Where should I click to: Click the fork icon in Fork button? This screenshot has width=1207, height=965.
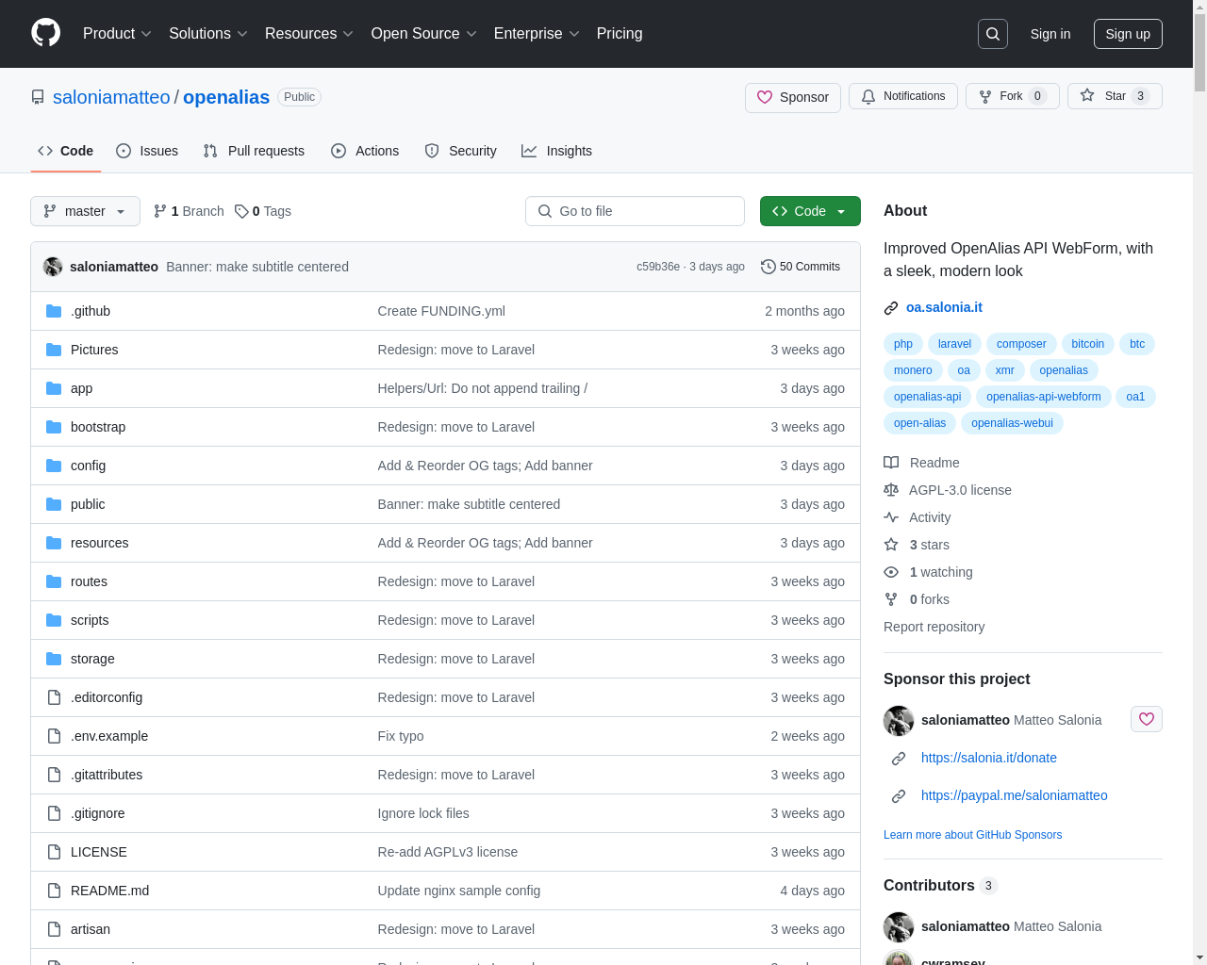[985, 96]
